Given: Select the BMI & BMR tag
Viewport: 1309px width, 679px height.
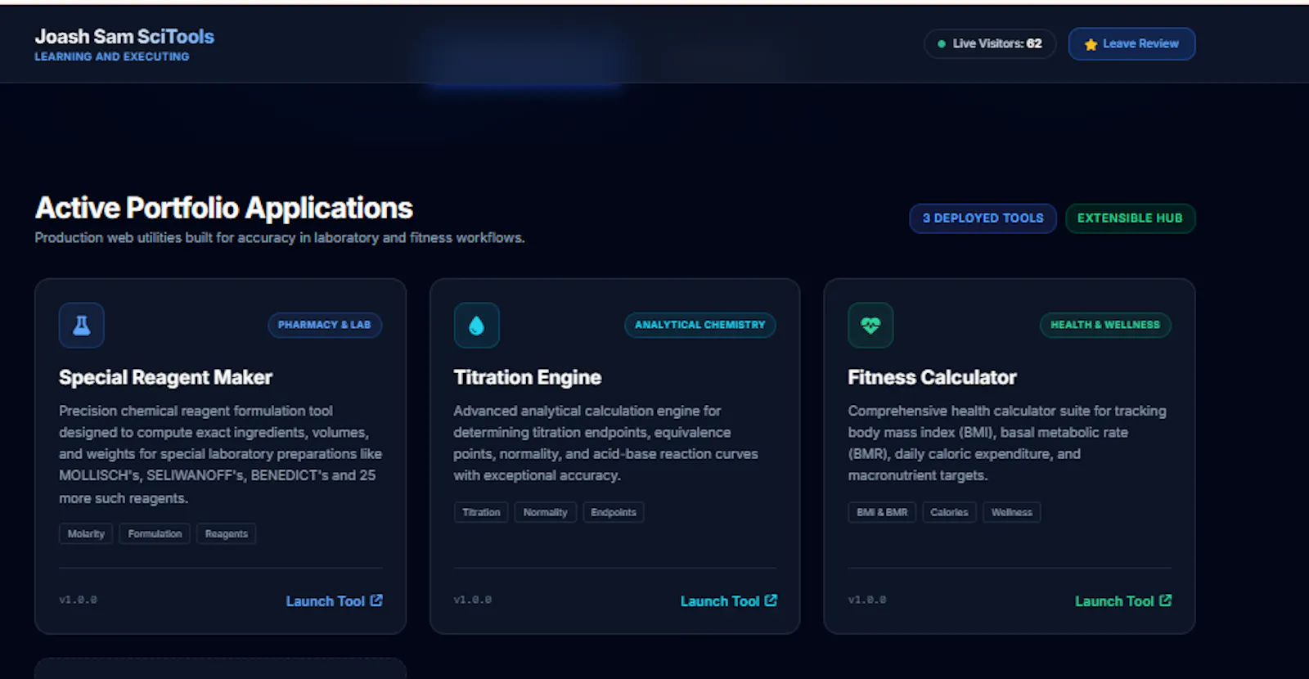Looking at the screenshot, I should click(882, 512).
